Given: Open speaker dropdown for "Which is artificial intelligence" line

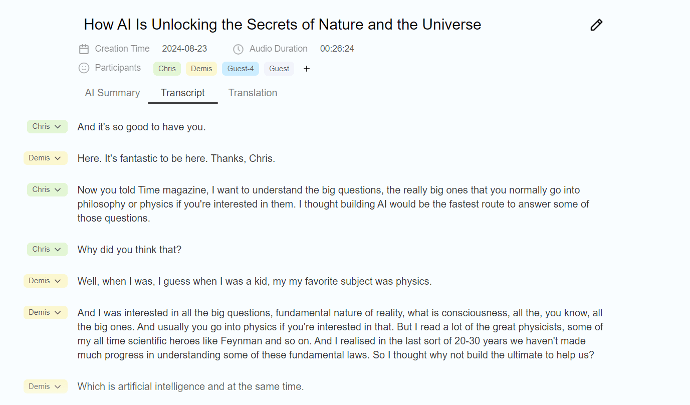Looking at the screenshot, I should click(x=46, y=386).
